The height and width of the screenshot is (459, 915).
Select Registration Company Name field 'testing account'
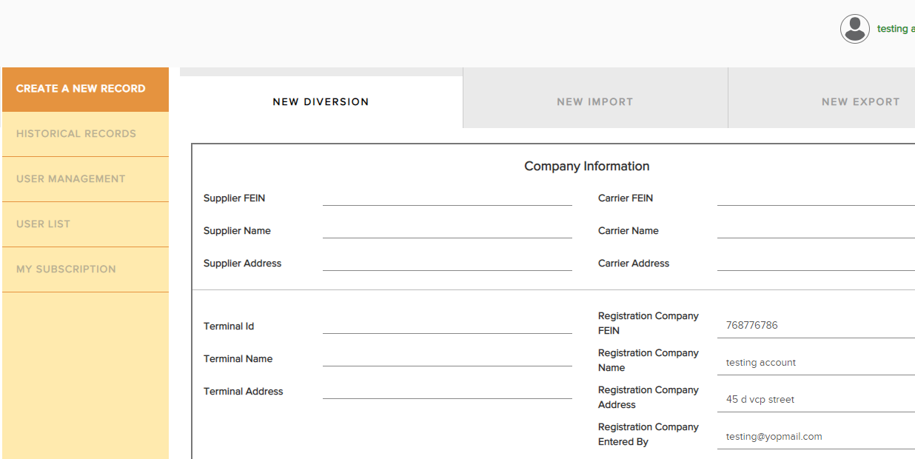pyautogui.click(x=816, y=362)
